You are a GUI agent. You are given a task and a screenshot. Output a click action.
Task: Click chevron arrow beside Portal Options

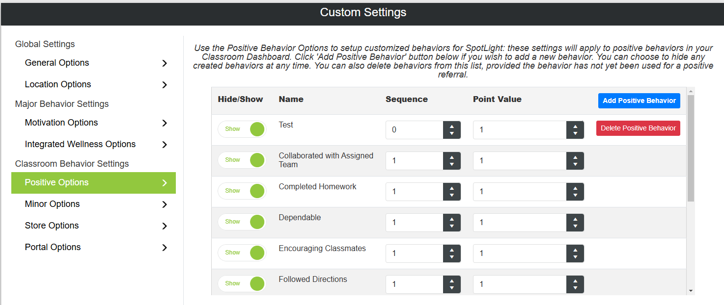[165, 248]
